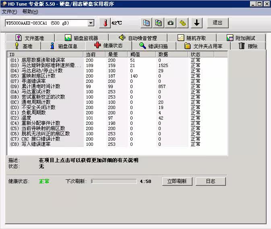The image size is (271, 229).
Task: Sort by the 当前 column header
Action: pos(94,55)
